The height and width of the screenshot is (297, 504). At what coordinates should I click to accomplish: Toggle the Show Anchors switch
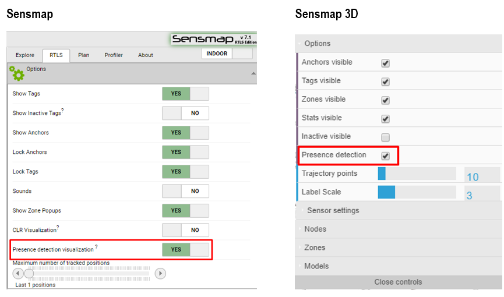click(185, 133)
